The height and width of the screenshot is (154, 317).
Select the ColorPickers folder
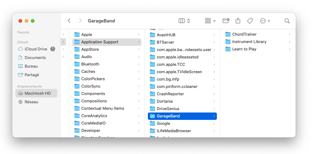(107, 79)
